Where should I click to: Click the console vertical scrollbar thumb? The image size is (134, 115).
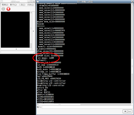132,66
